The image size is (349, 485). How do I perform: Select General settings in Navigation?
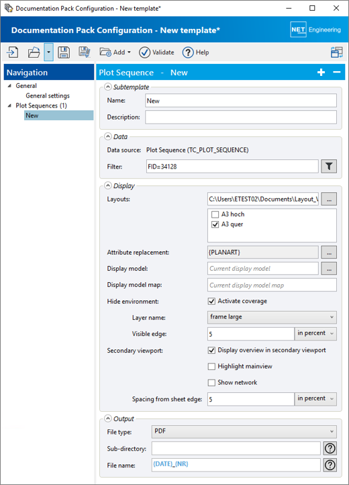(48, 95)
